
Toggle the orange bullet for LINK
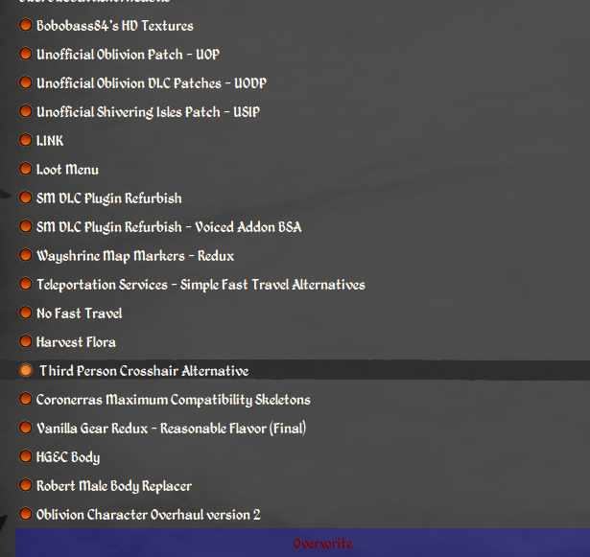tap(26, 140)
